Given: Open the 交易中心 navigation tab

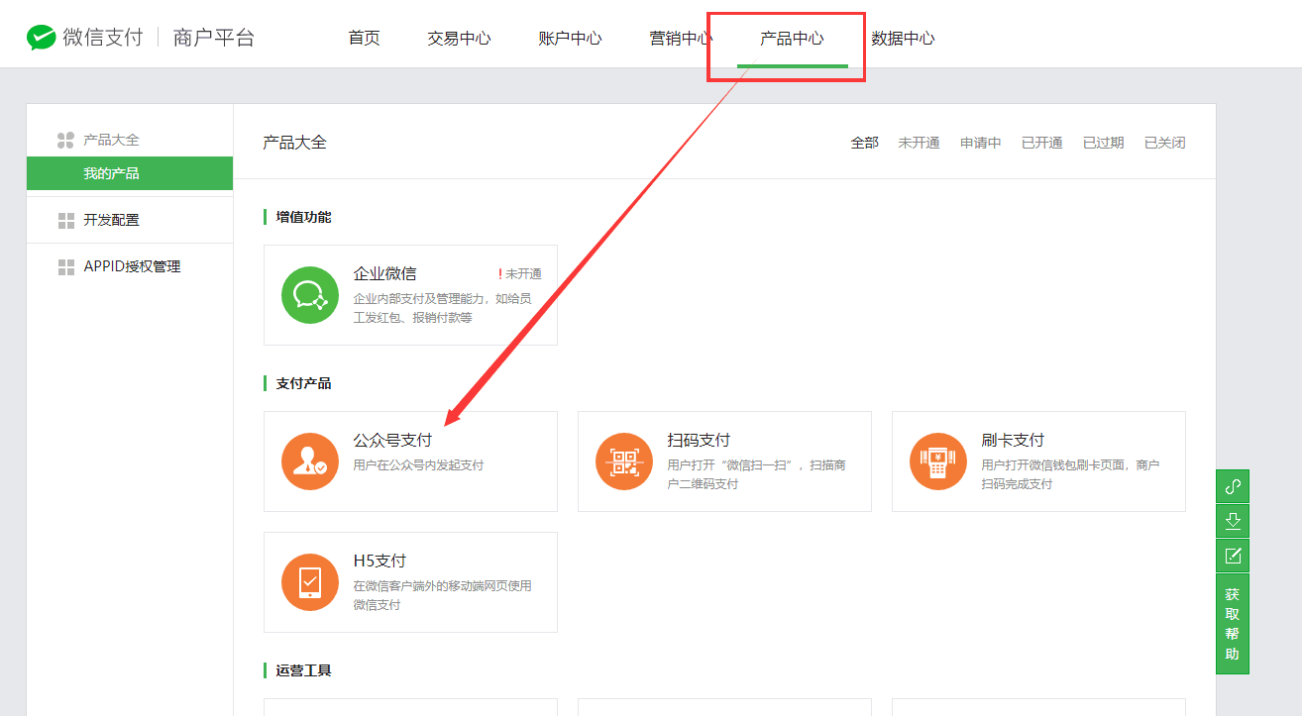Looking at the screenshot, I should 459,39.
